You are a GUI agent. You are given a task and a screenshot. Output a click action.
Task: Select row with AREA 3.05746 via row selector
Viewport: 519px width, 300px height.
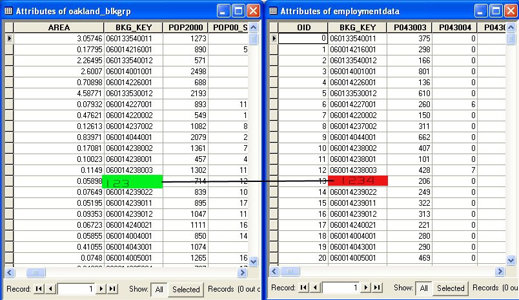pos(9,38)
